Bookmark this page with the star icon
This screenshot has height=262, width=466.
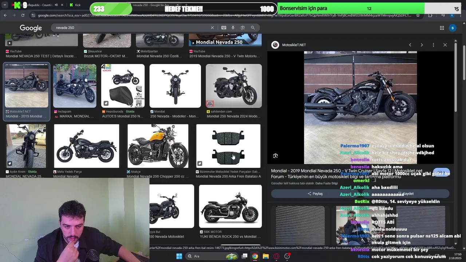point(418,15)
